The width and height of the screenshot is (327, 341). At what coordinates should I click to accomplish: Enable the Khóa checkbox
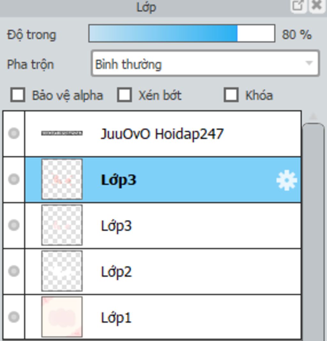point(231,95)
